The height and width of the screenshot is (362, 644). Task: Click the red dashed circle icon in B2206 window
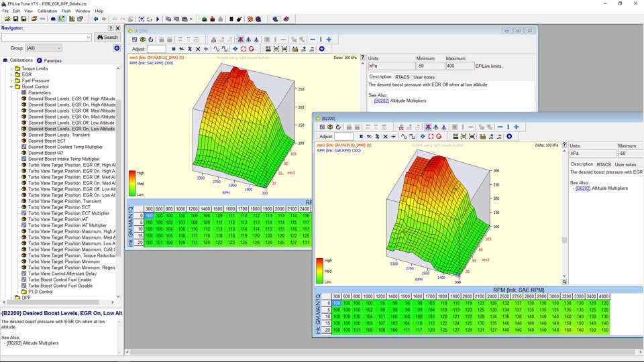[x=243, y=49]
